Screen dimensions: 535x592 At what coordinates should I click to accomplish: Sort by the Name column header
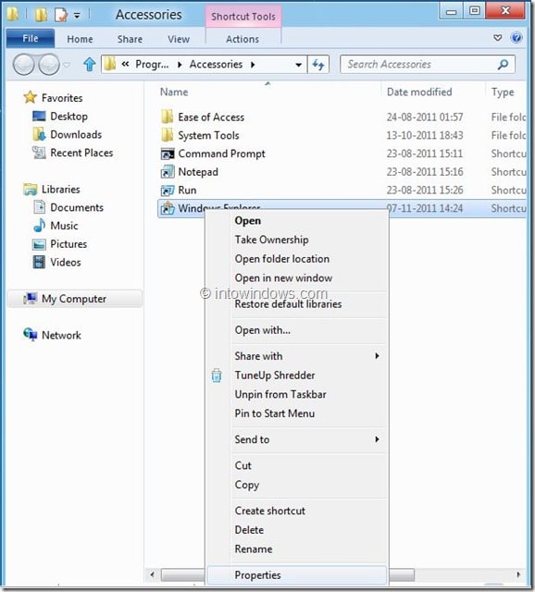point(174,92)
